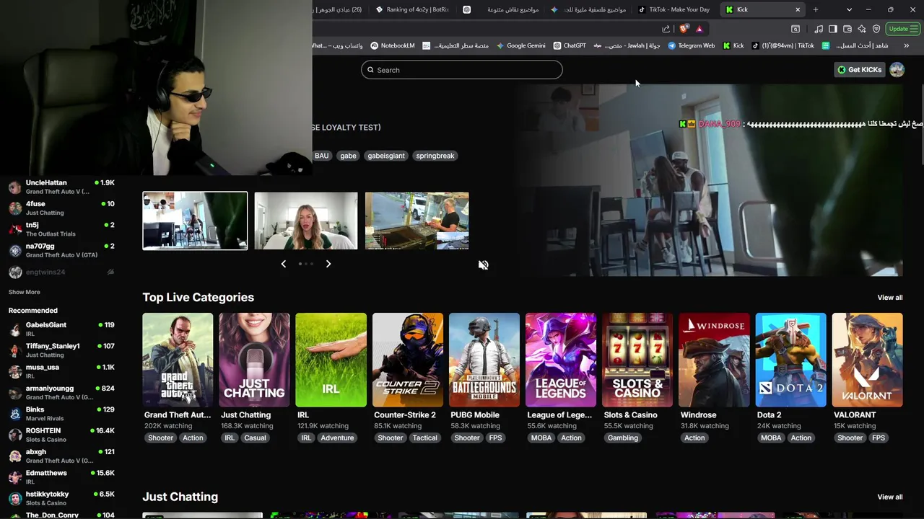This screenshot has height=519, width=924.
Task: Go to previous featured stream
Action: (x=283, y=264)
